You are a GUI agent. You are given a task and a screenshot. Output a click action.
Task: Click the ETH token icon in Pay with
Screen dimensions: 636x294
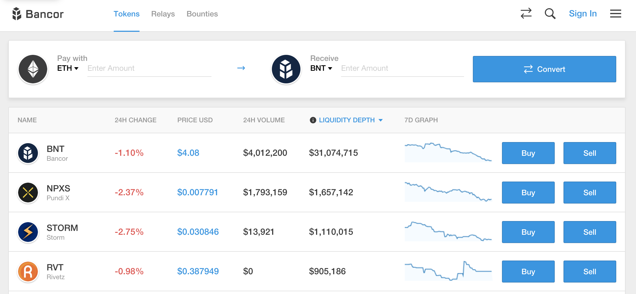pos(33,69)
